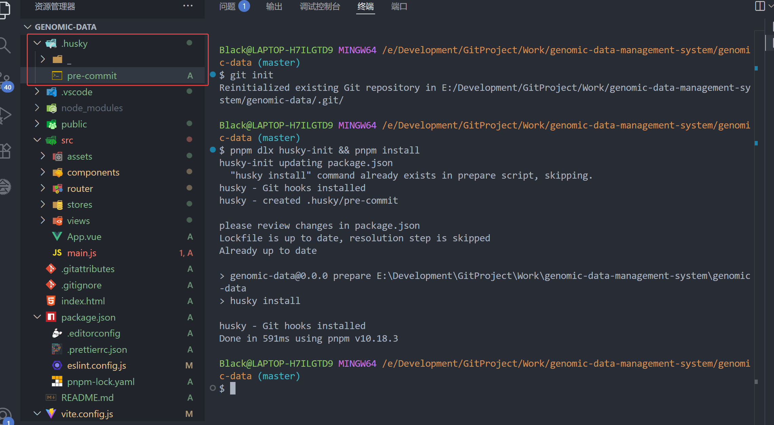Open the 输出 output tab

[274, 6]
